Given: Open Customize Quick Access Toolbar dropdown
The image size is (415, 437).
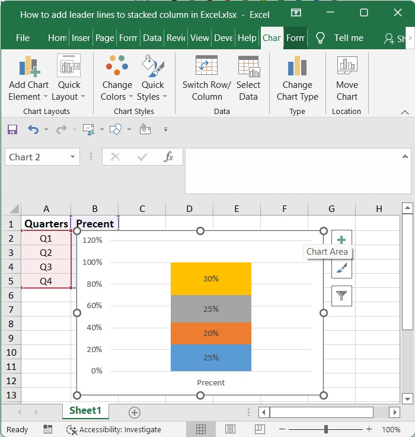Looking at the screenshot, I should point(165,129).
